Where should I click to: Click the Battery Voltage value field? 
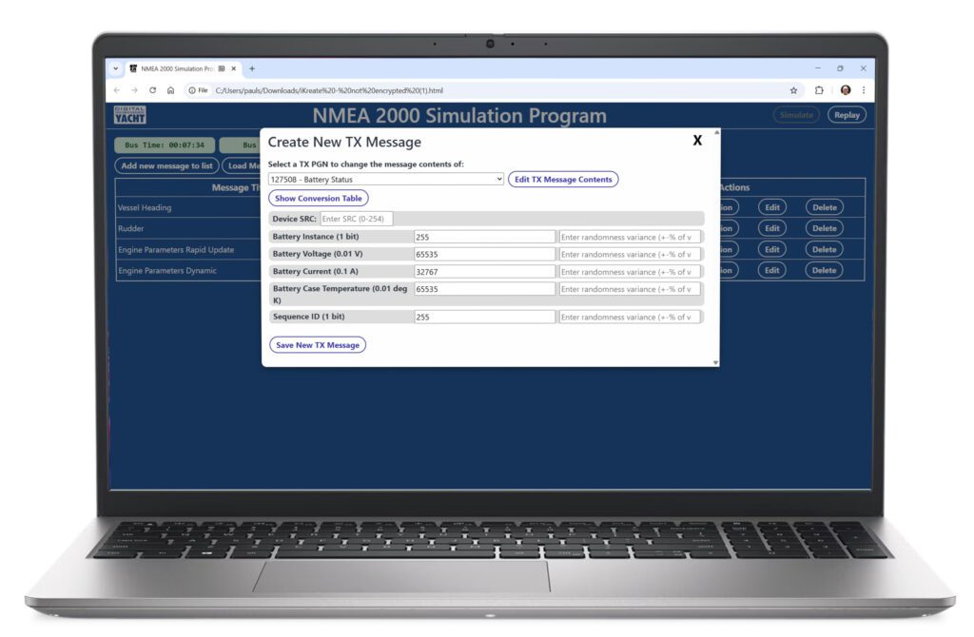484,254
